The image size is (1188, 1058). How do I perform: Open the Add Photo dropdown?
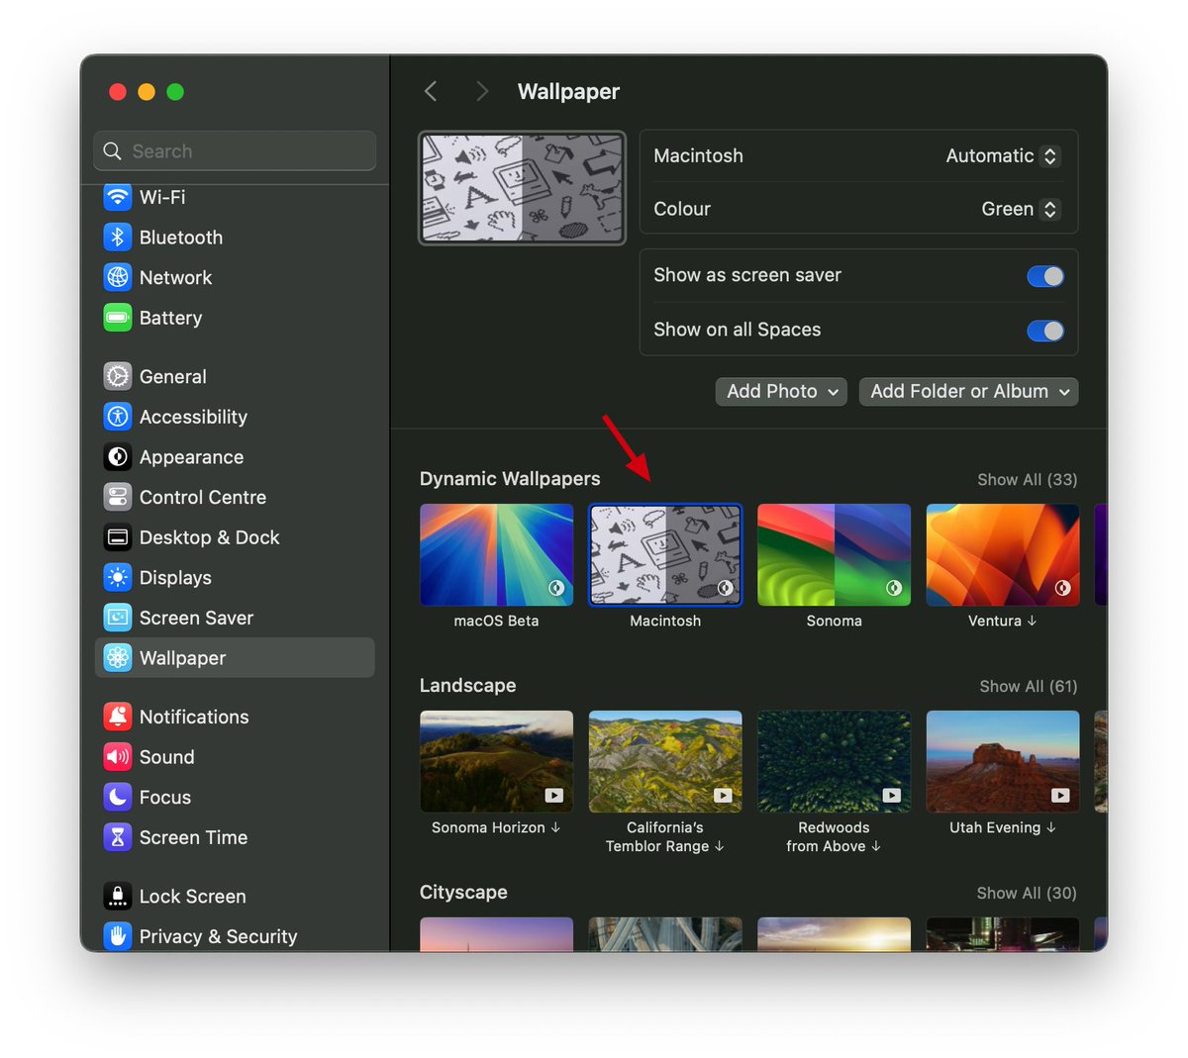[x=782, y=392]
